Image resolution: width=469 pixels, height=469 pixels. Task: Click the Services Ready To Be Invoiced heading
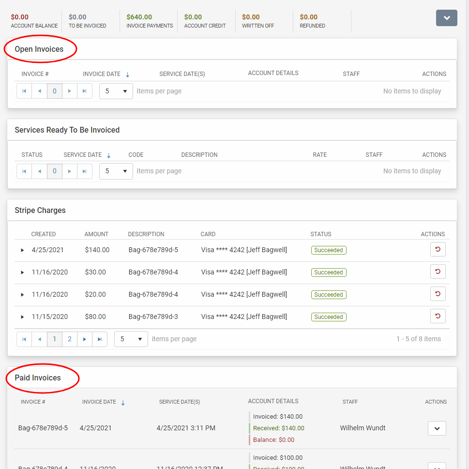67,130
